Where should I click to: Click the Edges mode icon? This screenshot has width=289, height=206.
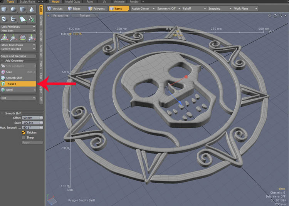pos(70,8)
